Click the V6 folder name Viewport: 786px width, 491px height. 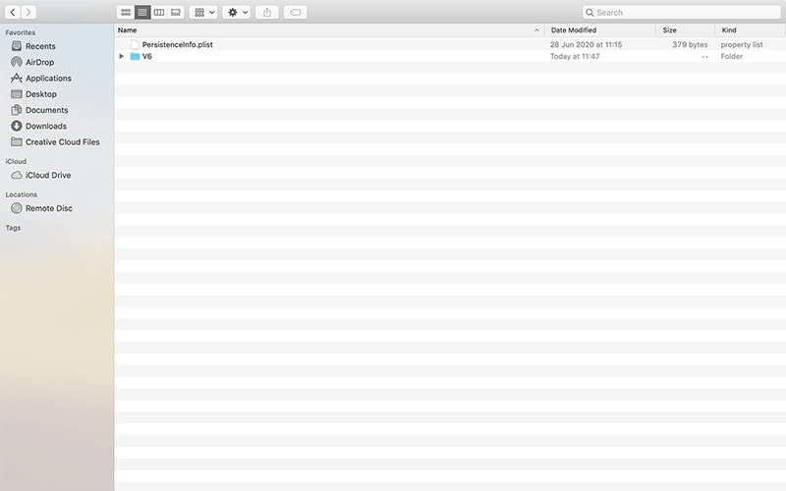tap(146, 56)
